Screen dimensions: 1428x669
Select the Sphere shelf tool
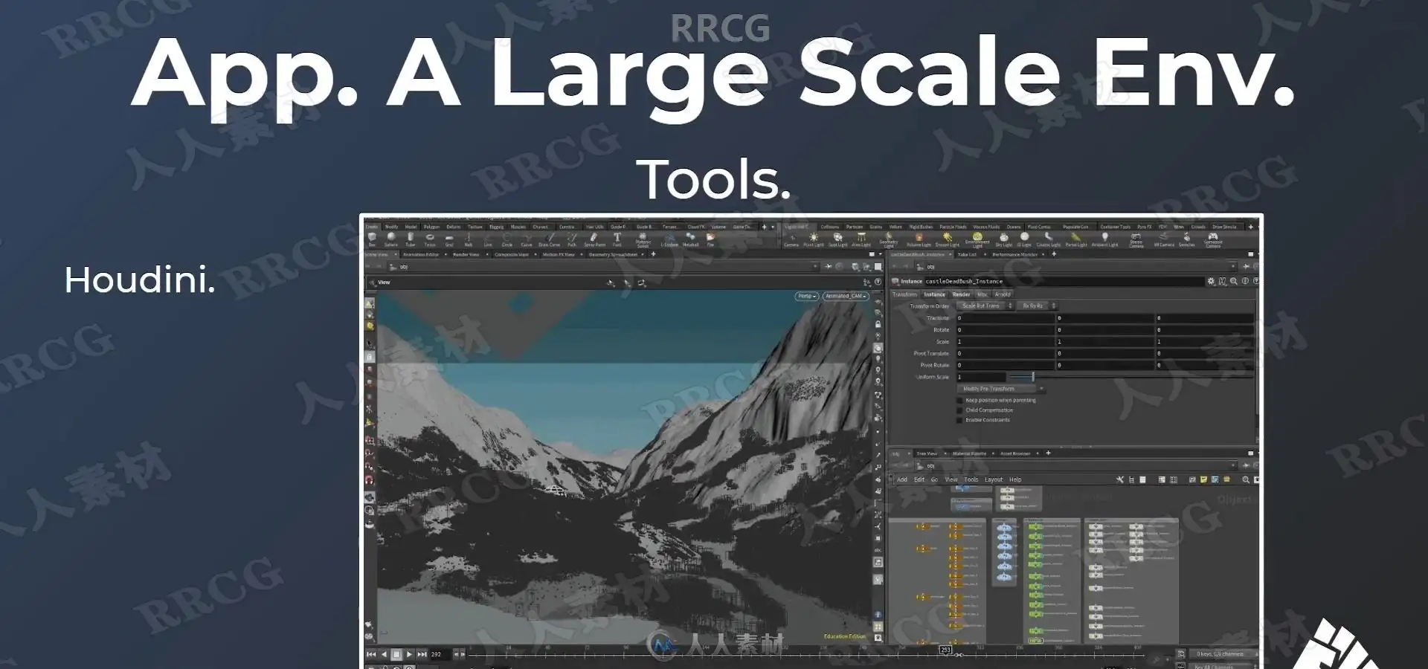click(x=391, y=239)
